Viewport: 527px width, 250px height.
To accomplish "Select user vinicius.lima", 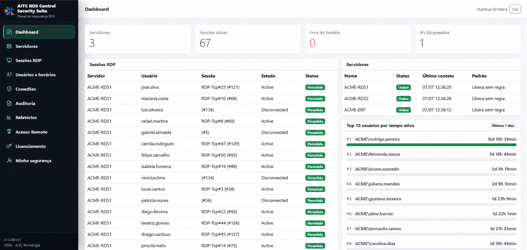I will pos(153,178).
